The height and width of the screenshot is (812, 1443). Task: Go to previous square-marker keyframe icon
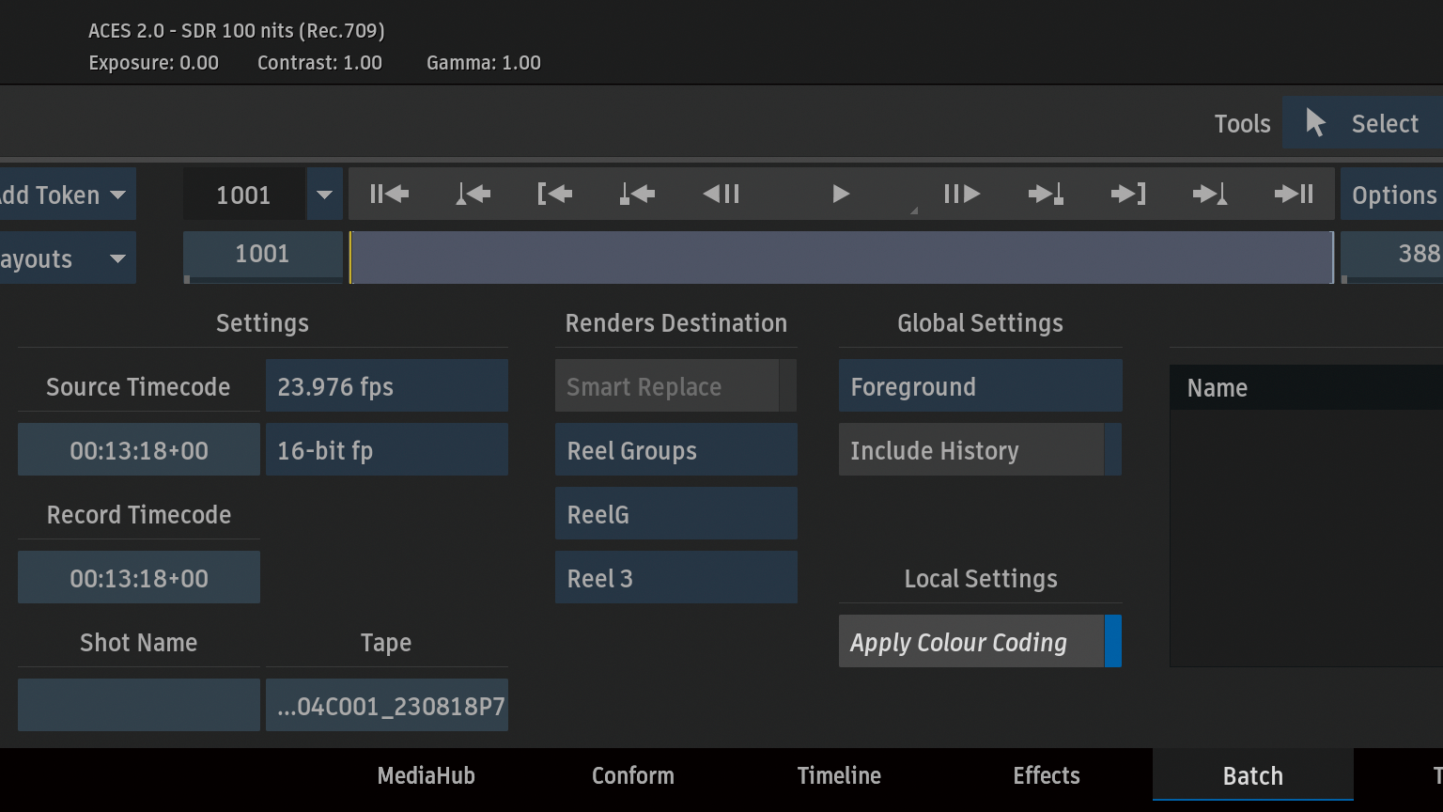point(637,195)
